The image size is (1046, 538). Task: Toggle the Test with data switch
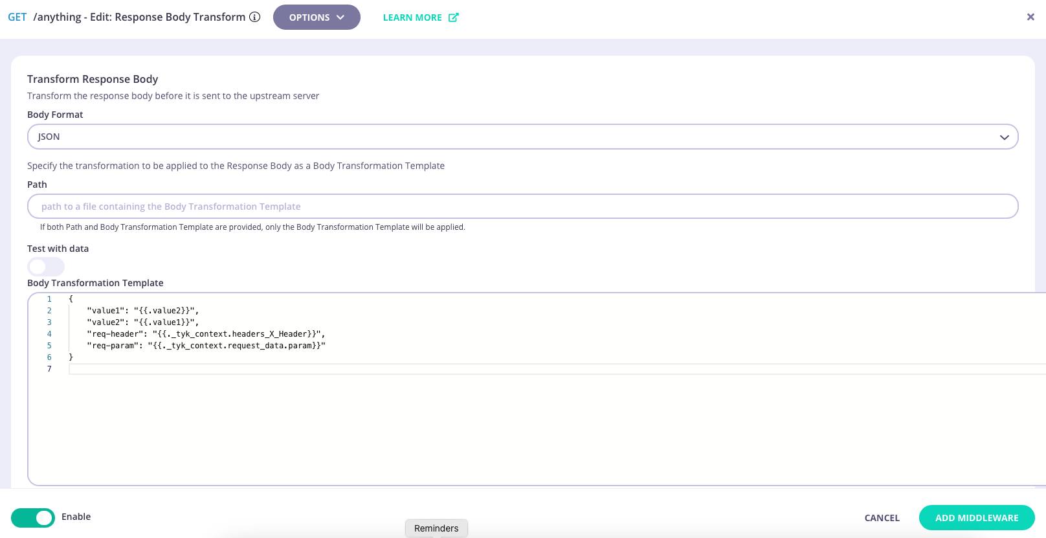click(46, 267)
